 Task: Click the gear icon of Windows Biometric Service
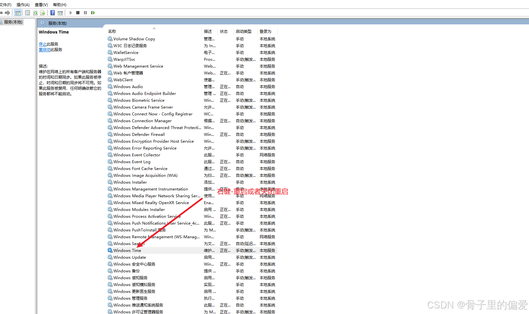point(110,100)
